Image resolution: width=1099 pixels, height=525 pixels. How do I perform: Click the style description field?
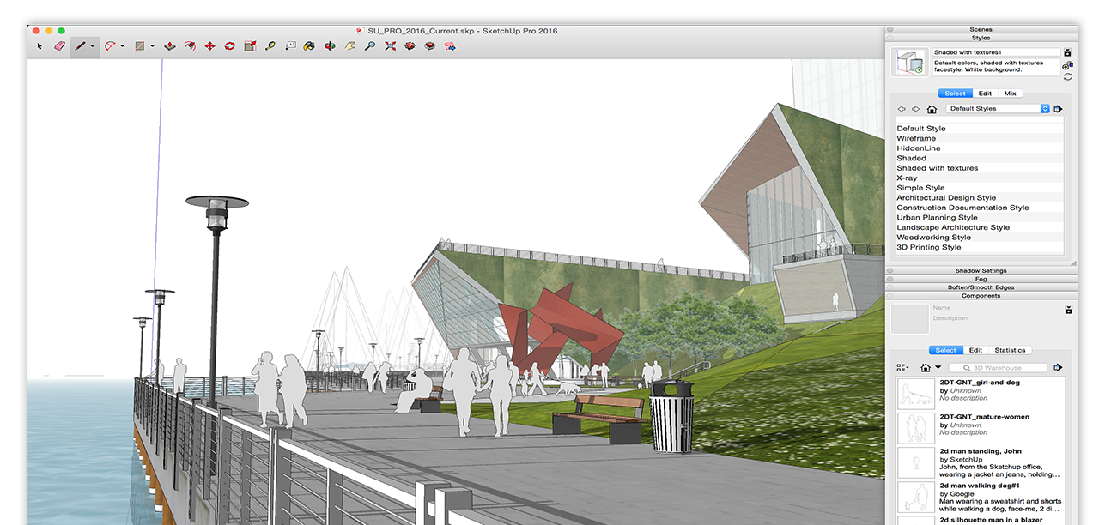coord(996,67)
